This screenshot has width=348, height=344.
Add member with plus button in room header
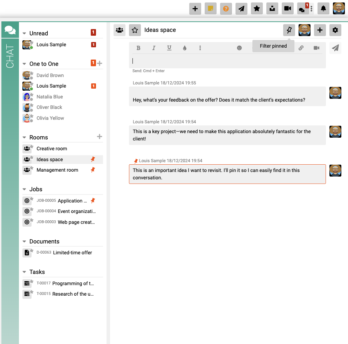tap(320, 30)
